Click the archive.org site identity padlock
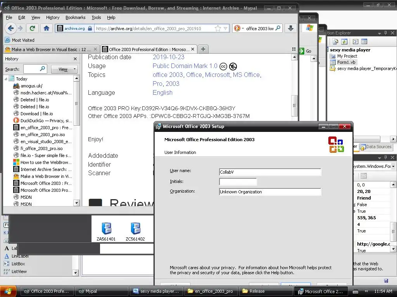397x297 pixels. (90, 28)
